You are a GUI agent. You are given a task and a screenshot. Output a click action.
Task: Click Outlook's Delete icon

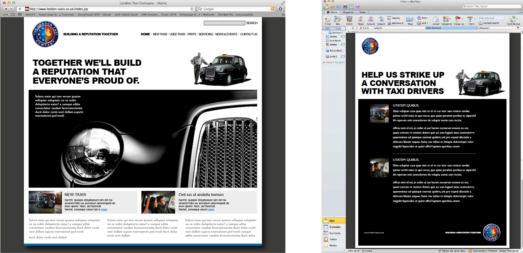click(x=349, y=20)
